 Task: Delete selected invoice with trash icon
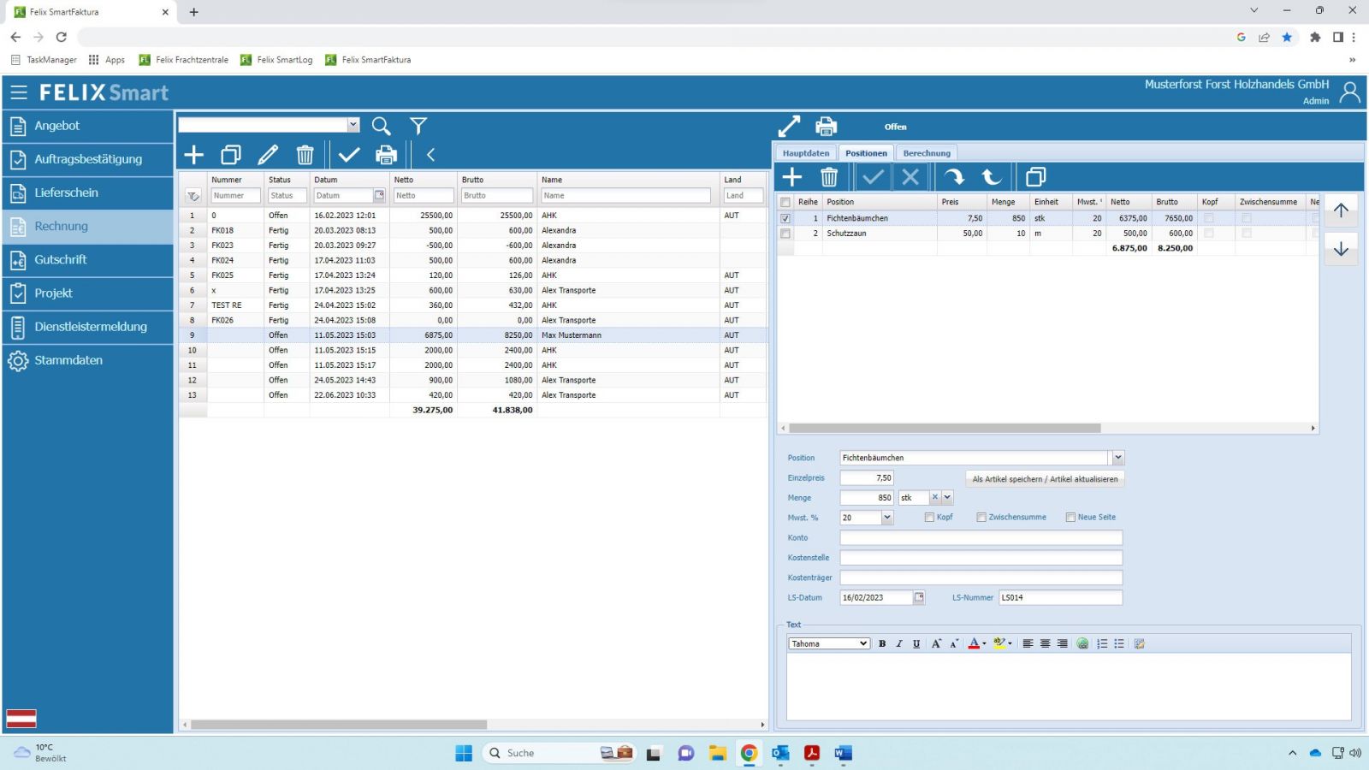305,155
